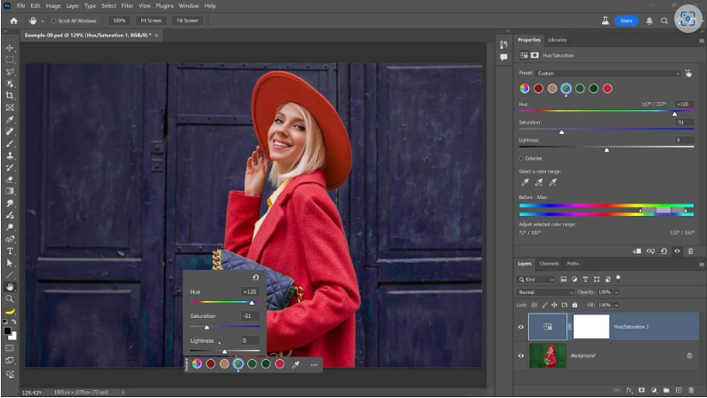This screenshot has height=398, width=707.
Task: Select the Path Selection arrow tool
Action: [10, 263]
